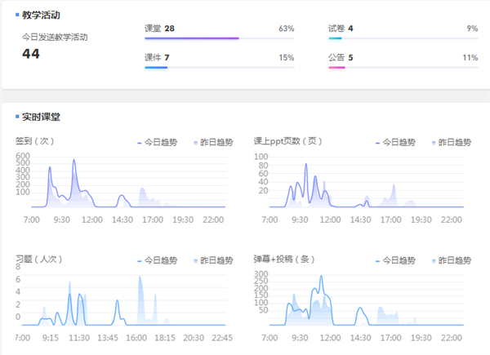Click the 教学活动 section heading
490x355 pixels.
tap(41, 15)
